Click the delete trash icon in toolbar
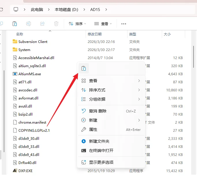 56,24
